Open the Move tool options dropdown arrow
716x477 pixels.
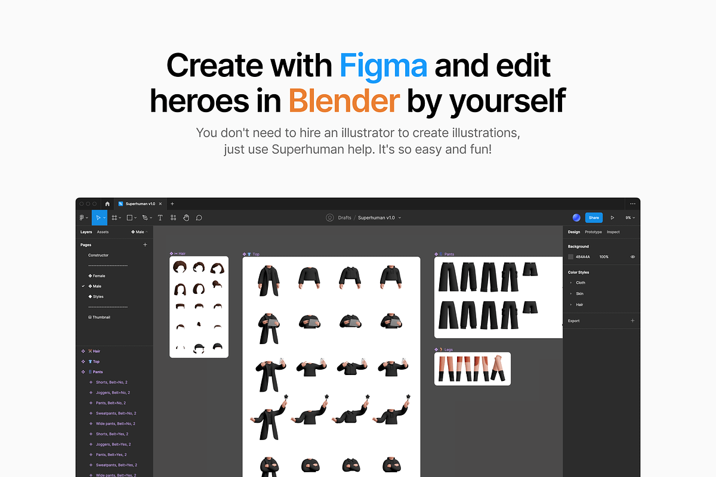tap(104, 218)
